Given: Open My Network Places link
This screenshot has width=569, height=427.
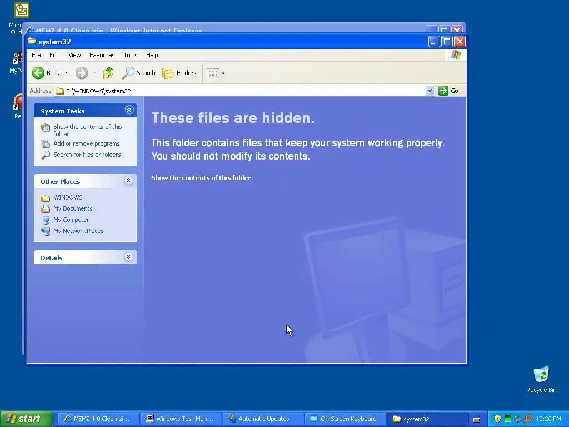Looking at the screenshot, I should coord(78,231).
